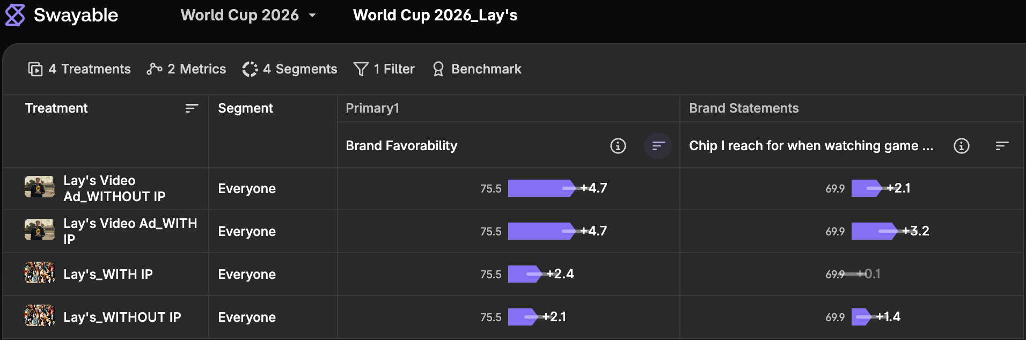Sort by Treatment column
Image resolution: width=1026 pixels, height=340 pixels.
click(x=192, y=108)
